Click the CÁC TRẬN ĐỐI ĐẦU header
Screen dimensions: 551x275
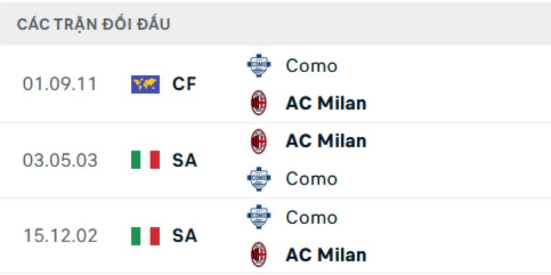click(94, 25)
